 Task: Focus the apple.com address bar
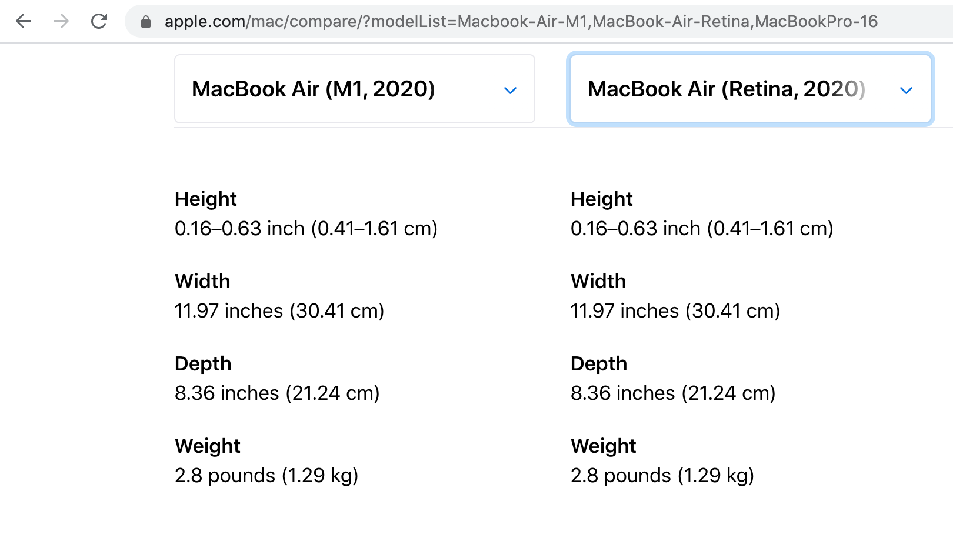click(x=521, y=22)
